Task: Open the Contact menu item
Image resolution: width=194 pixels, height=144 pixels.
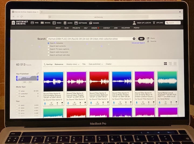Action: point(106,28)
